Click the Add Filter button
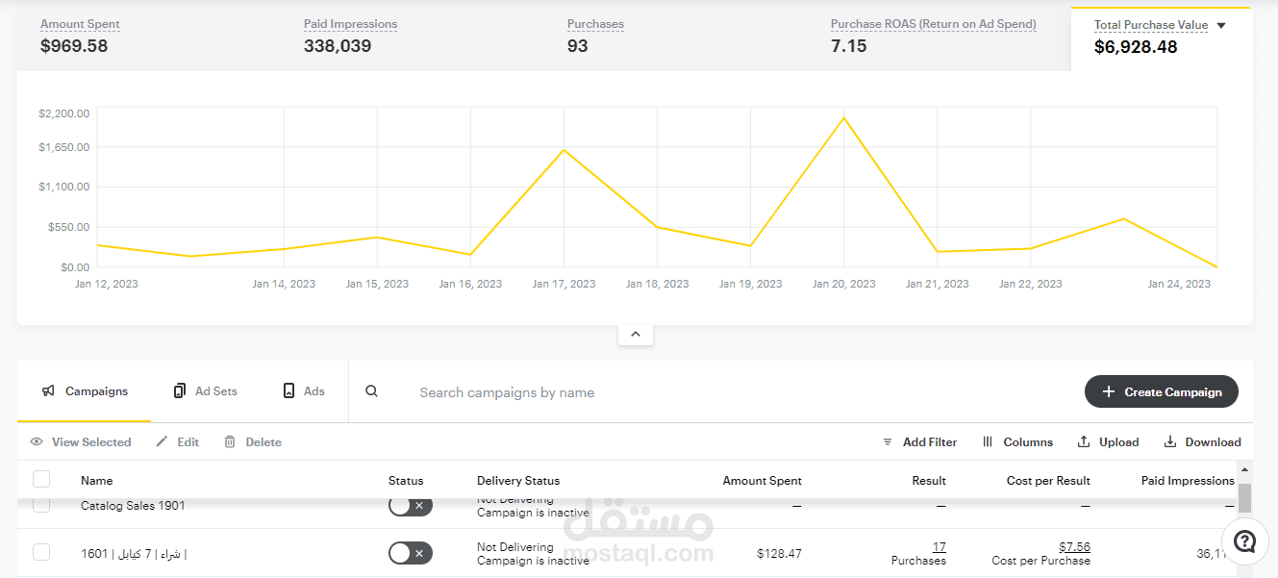1278x578 pixels. (919, 442)
